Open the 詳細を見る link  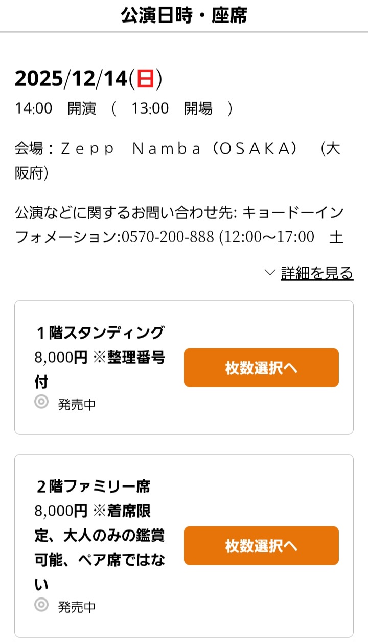(x=317, y=273)
